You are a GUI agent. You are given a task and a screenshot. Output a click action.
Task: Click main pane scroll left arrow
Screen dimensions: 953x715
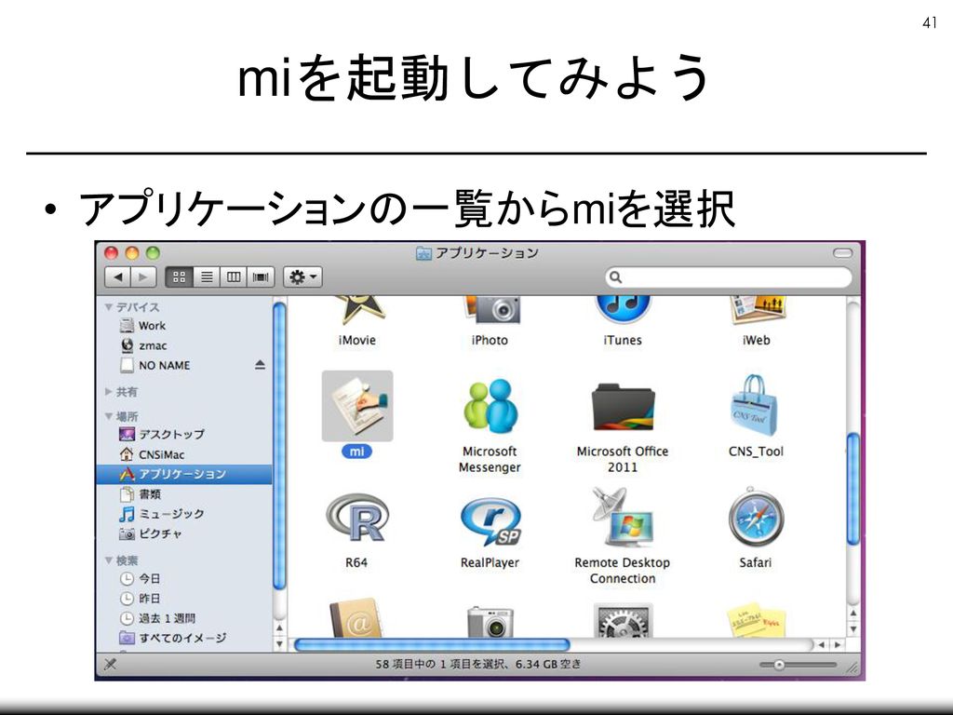[823, 644]
